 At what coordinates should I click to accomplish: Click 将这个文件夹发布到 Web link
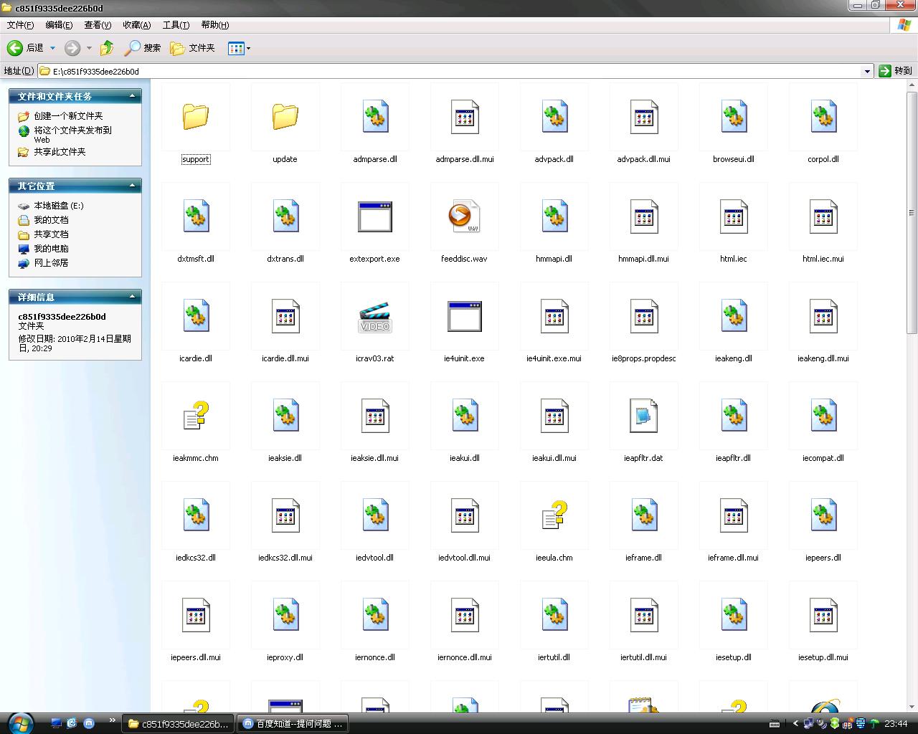click(x=72, y=135)
